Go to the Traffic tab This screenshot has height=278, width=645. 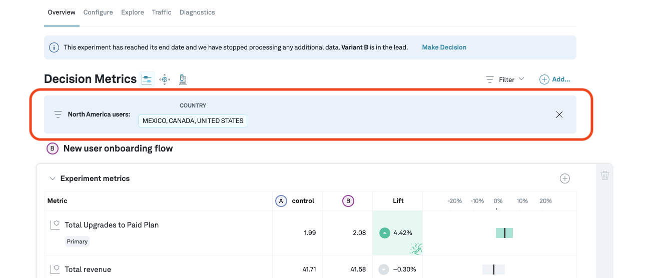162,12
